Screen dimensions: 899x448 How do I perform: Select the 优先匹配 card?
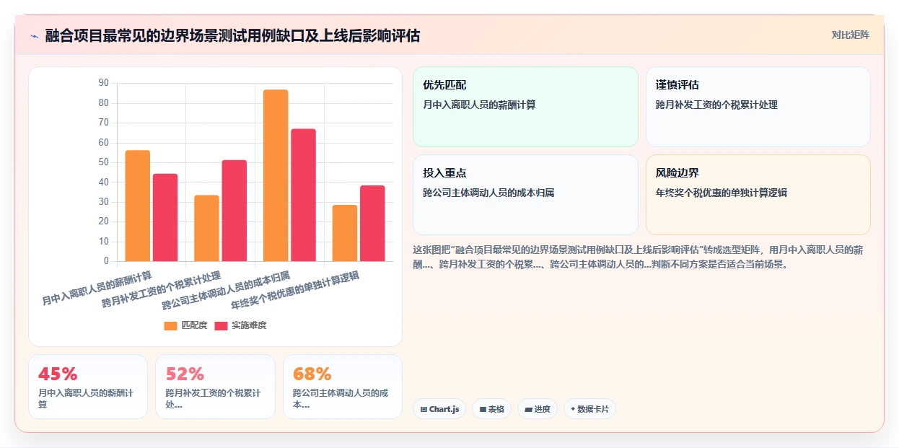click(525, 107)
